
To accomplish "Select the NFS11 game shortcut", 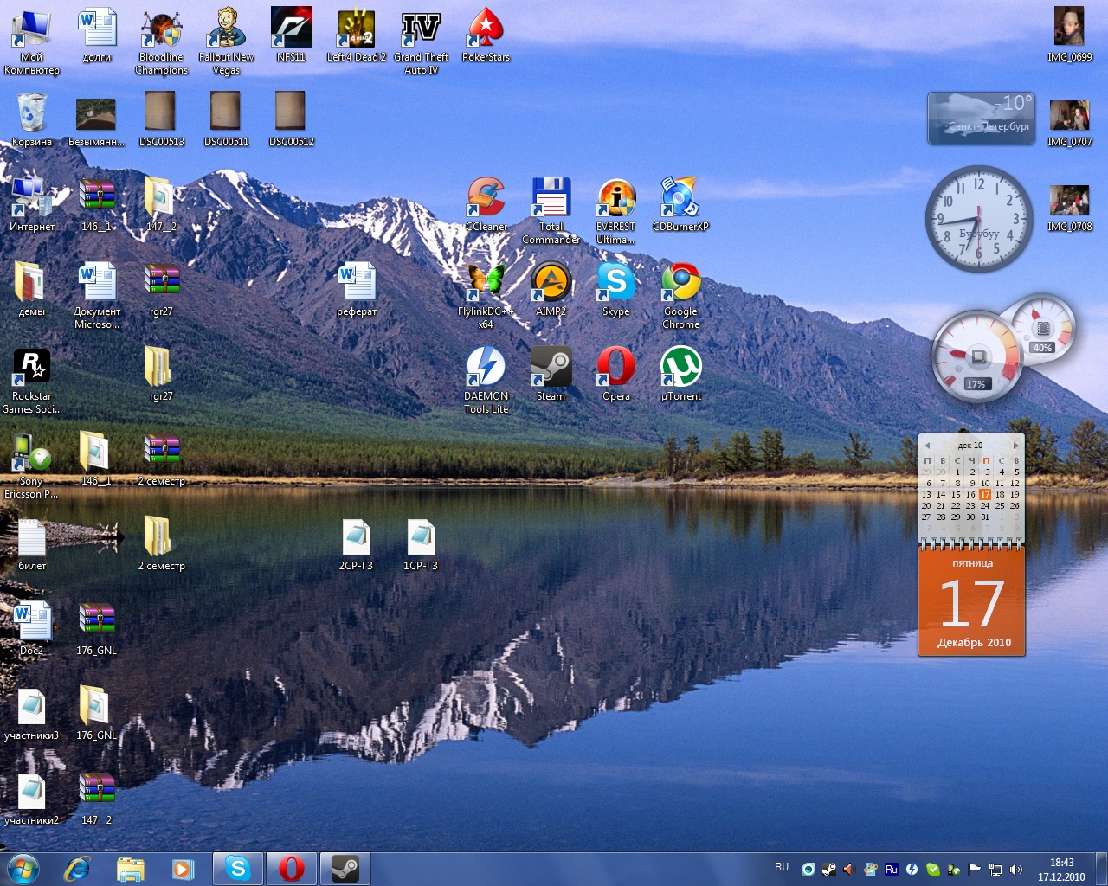I will (x=291, y=35).
